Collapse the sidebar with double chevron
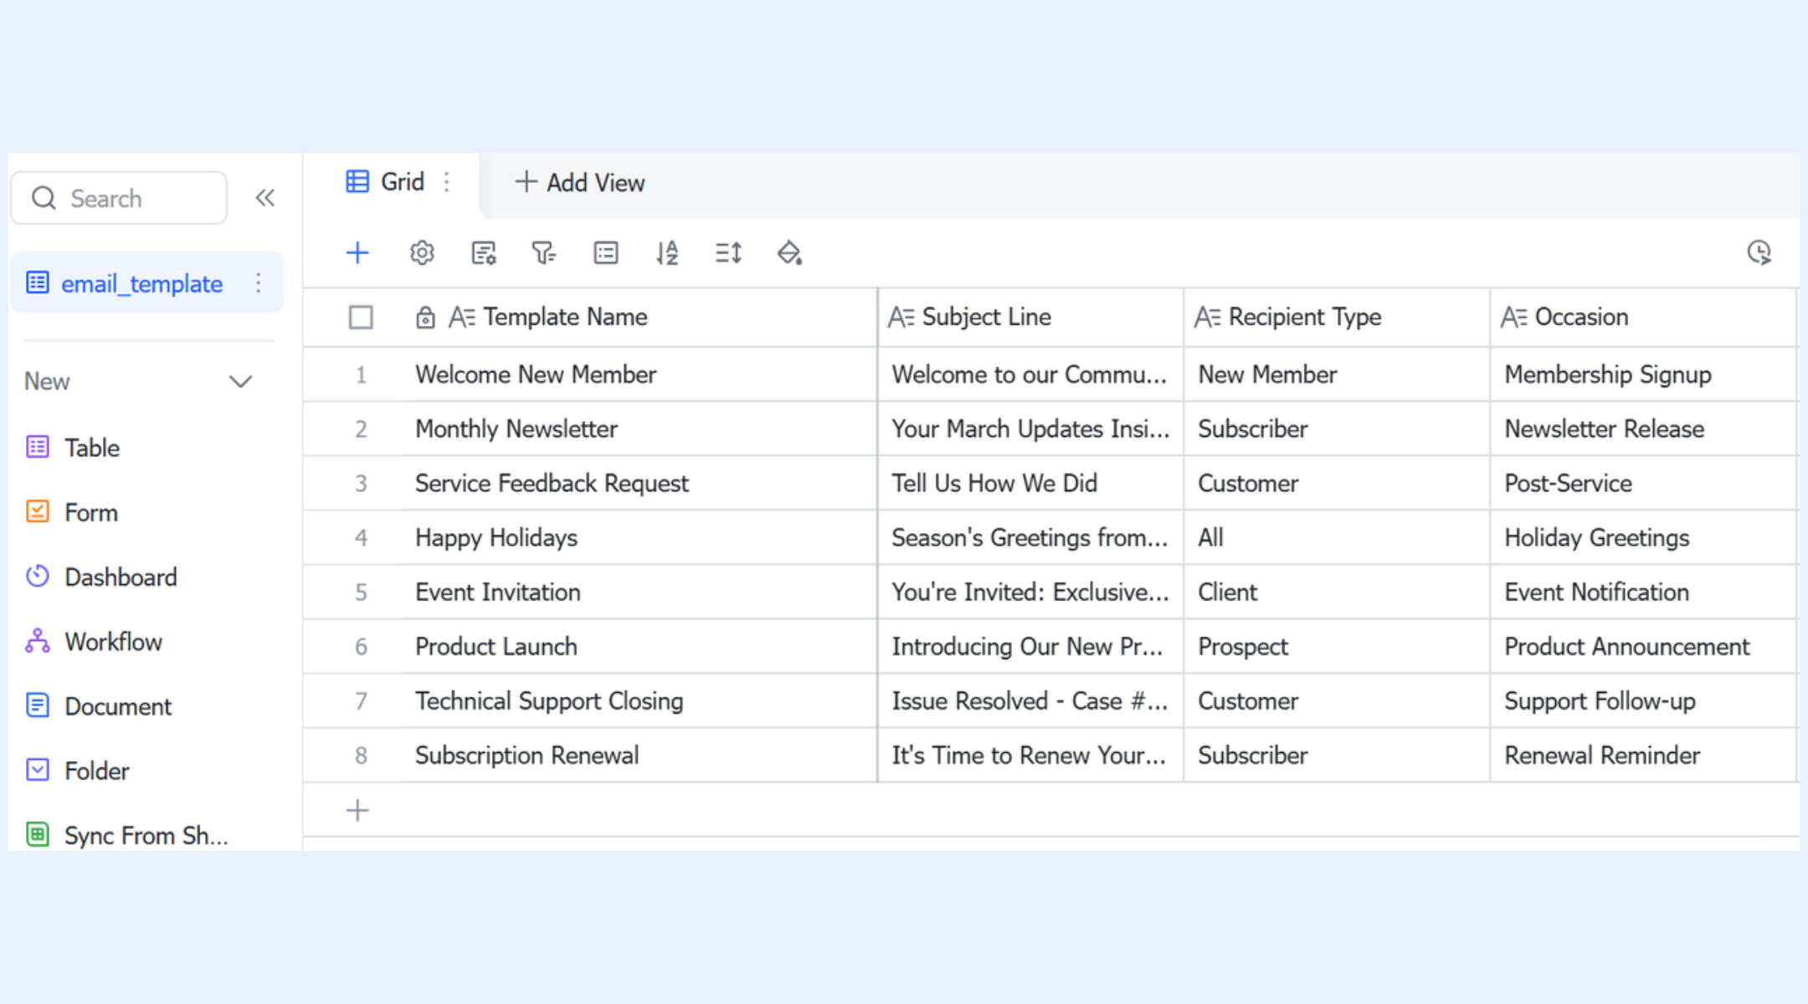This screenshot has height=1004, width=1808. [265, 198]
